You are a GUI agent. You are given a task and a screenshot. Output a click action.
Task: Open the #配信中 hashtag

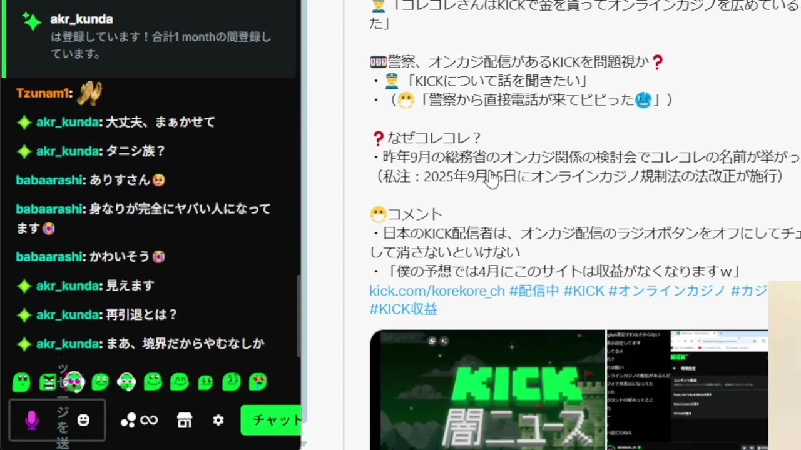point(534,291)
